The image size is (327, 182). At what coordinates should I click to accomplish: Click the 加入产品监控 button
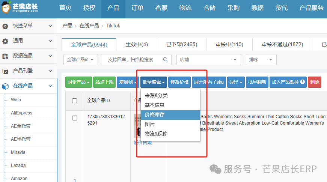point(288,82)
